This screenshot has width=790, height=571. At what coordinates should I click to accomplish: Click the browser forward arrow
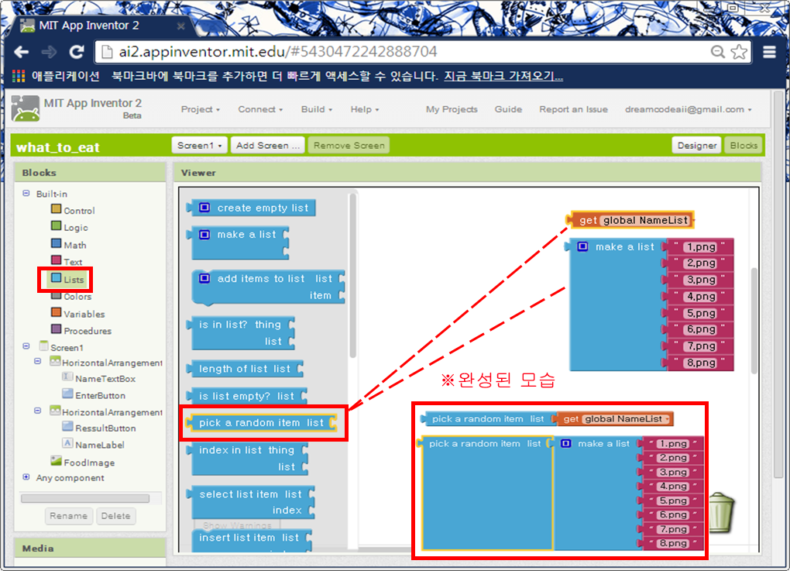[49, 51]
